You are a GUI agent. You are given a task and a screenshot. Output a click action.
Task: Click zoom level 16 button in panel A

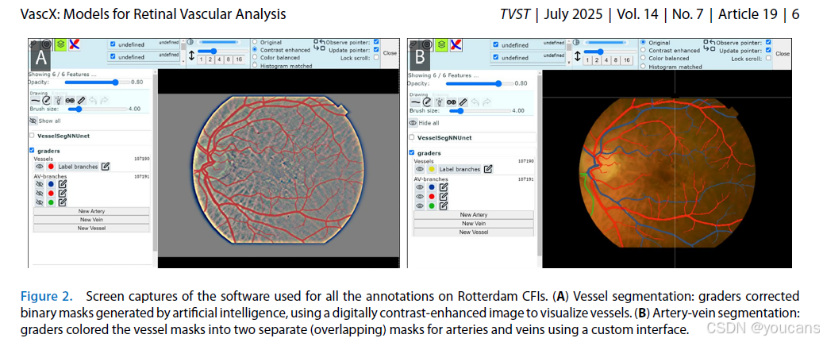[x=239, y=60]
